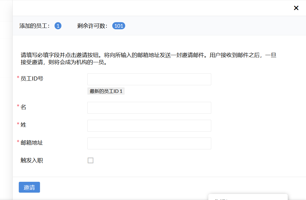
Task: Click the 最新的员工ID 1 hint tag
Action: [x=106, y=91]
